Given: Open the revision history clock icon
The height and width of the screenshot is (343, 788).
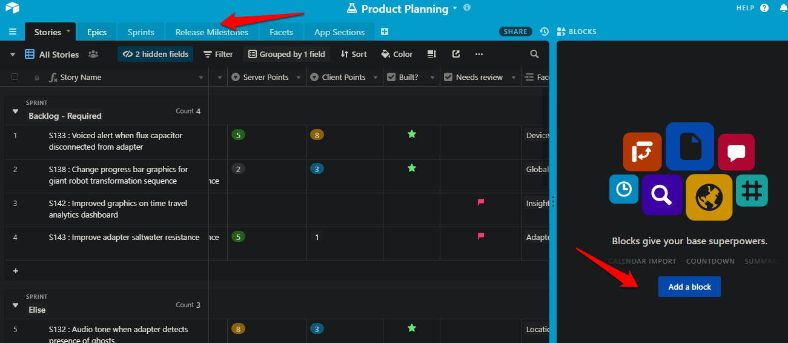Looking at the screenshot, I should click(545, 32).
